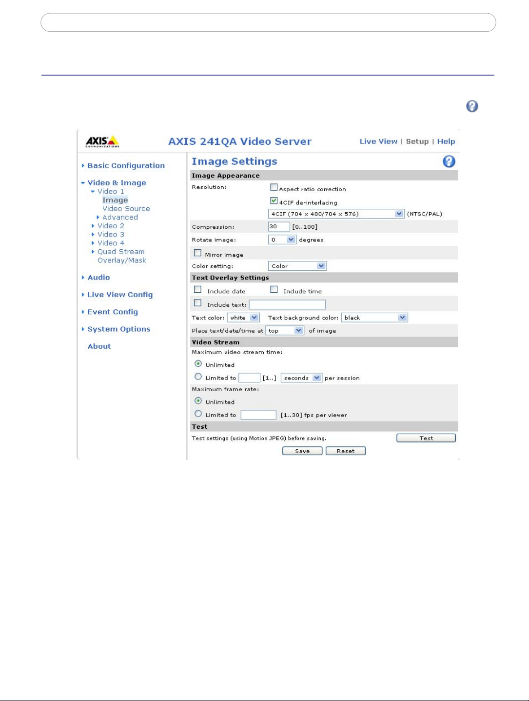
Task: Click the AXIS Communications logo
Action: coord(102,141)
